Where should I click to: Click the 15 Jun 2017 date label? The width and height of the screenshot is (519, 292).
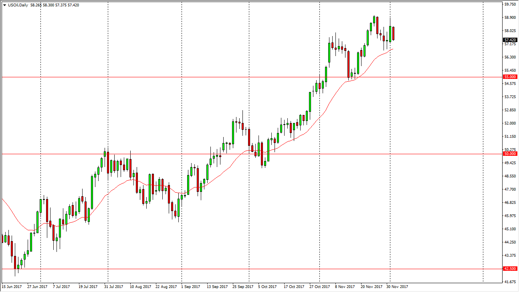click(12, 287)
